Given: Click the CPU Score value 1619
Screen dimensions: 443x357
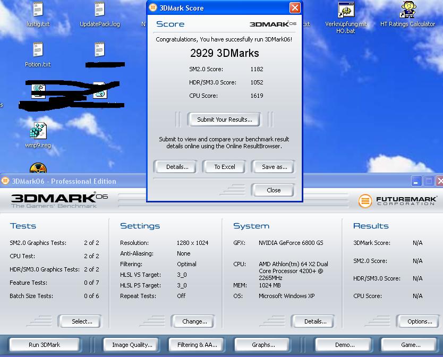Looking at the screenshot, I should coord(257,96).
